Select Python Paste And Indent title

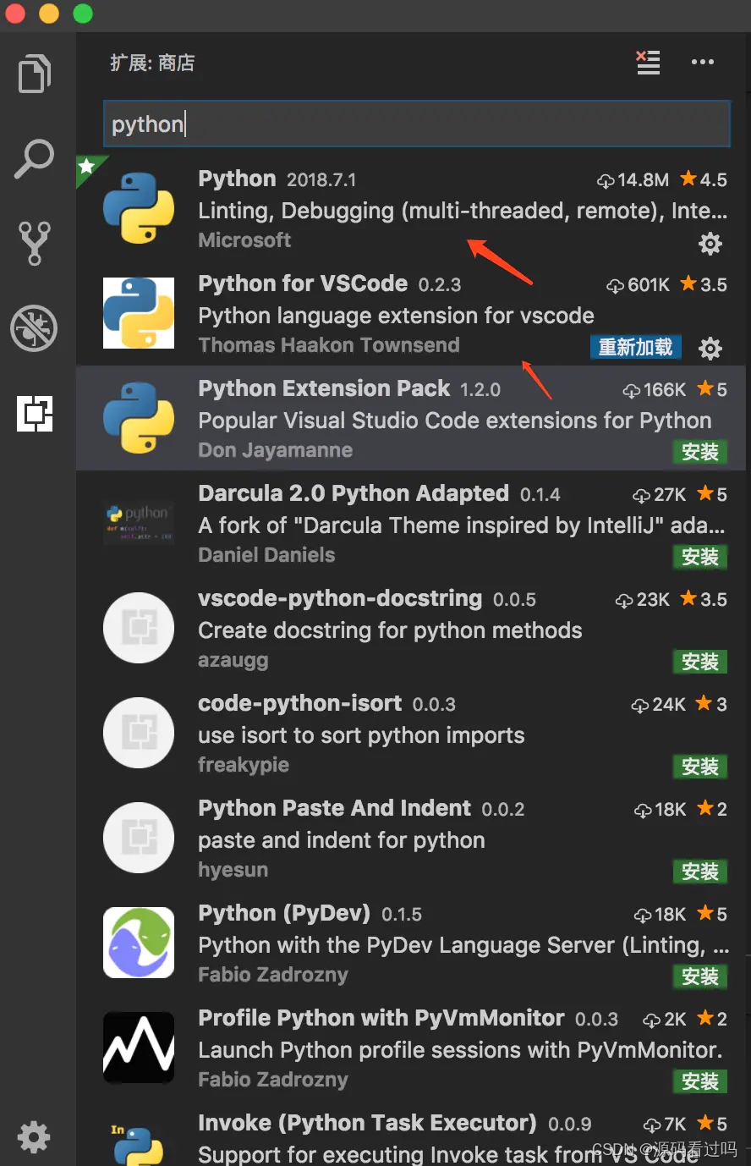click(x=334, y=808)
